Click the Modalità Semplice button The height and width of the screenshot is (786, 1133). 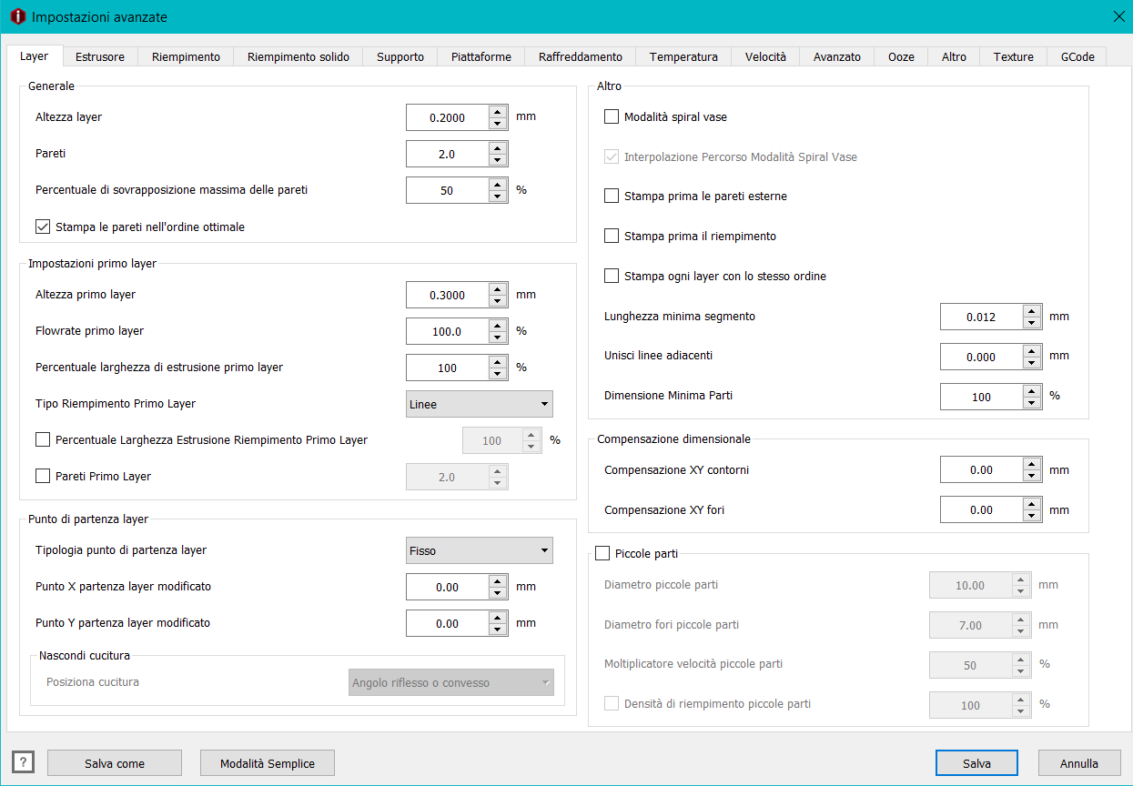coord(268,763)
